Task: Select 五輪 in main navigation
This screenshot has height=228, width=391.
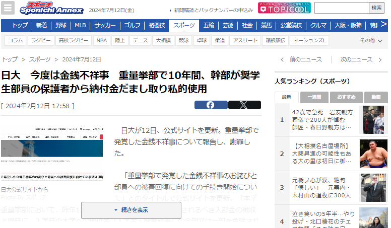Action: tap(209, 25)
